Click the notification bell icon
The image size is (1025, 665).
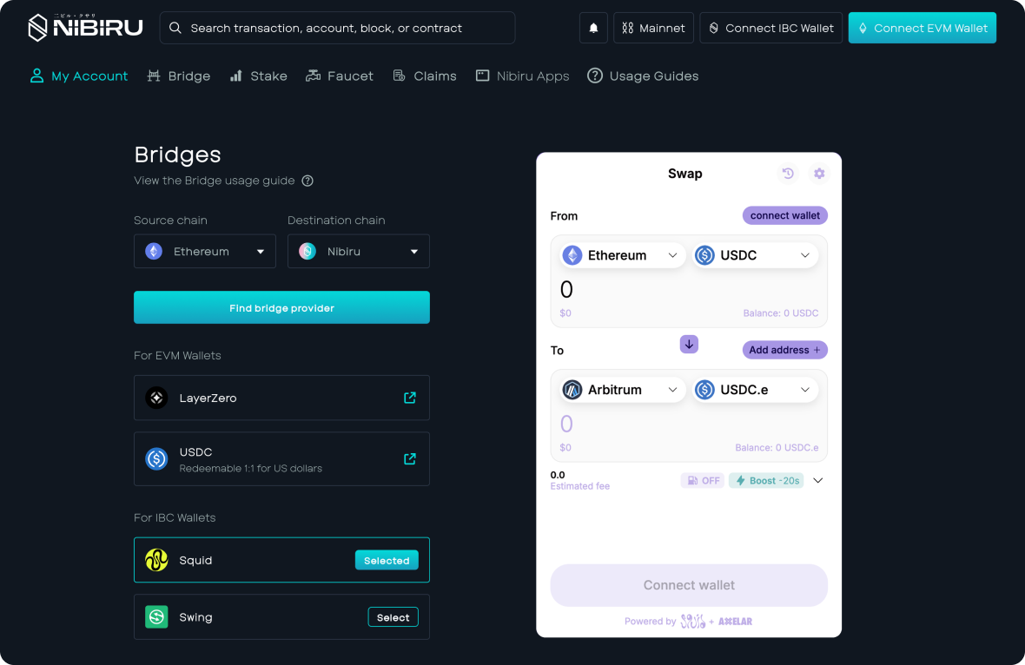(593, 28)
